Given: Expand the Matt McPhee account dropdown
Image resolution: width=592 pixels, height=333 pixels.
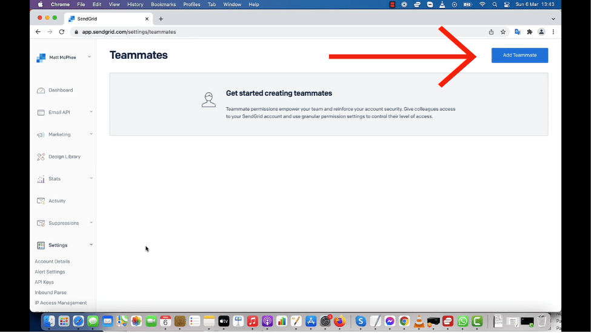Looking at the screenshot, I should pyautogui.click(x=90, y=58).
